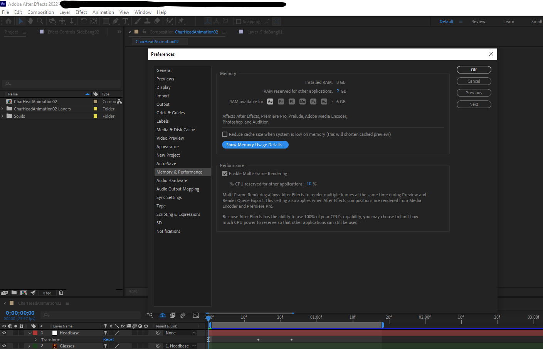Click the Cancel button in Preferences

click(x=474, y=81)
